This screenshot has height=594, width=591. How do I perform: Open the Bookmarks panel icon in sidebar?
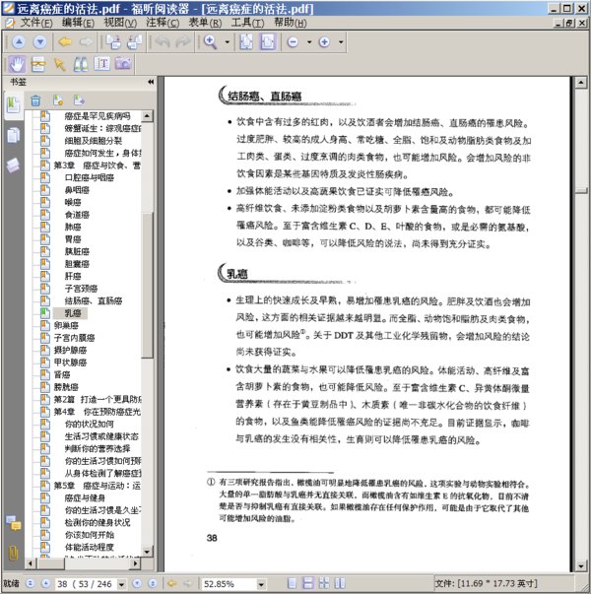tap(13, 105)
